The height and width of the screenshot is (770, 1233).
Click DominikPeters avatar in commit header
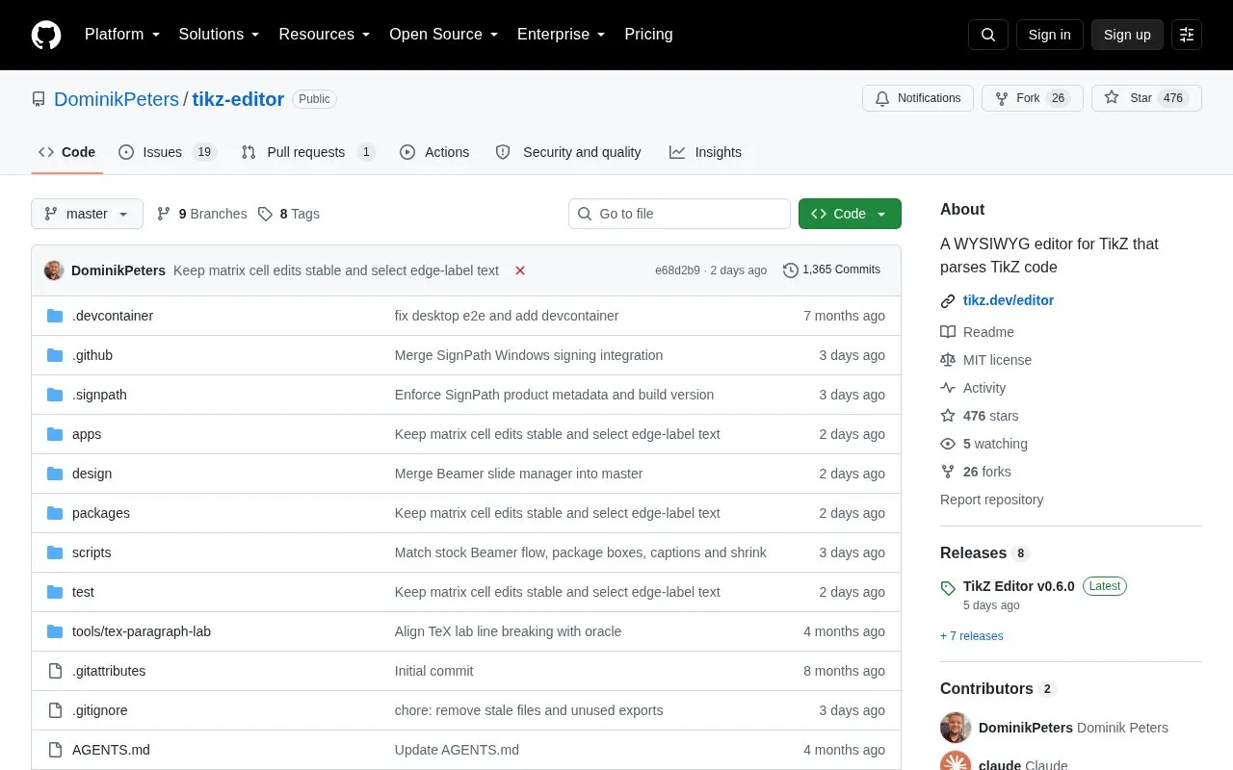pyautogui.click(x=54, y=270)
